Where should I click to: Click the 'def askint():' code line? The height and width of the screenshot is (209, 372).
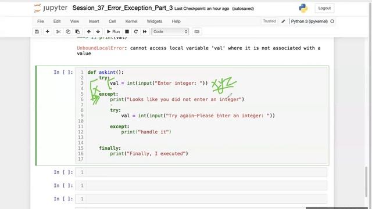coord(106,72)
